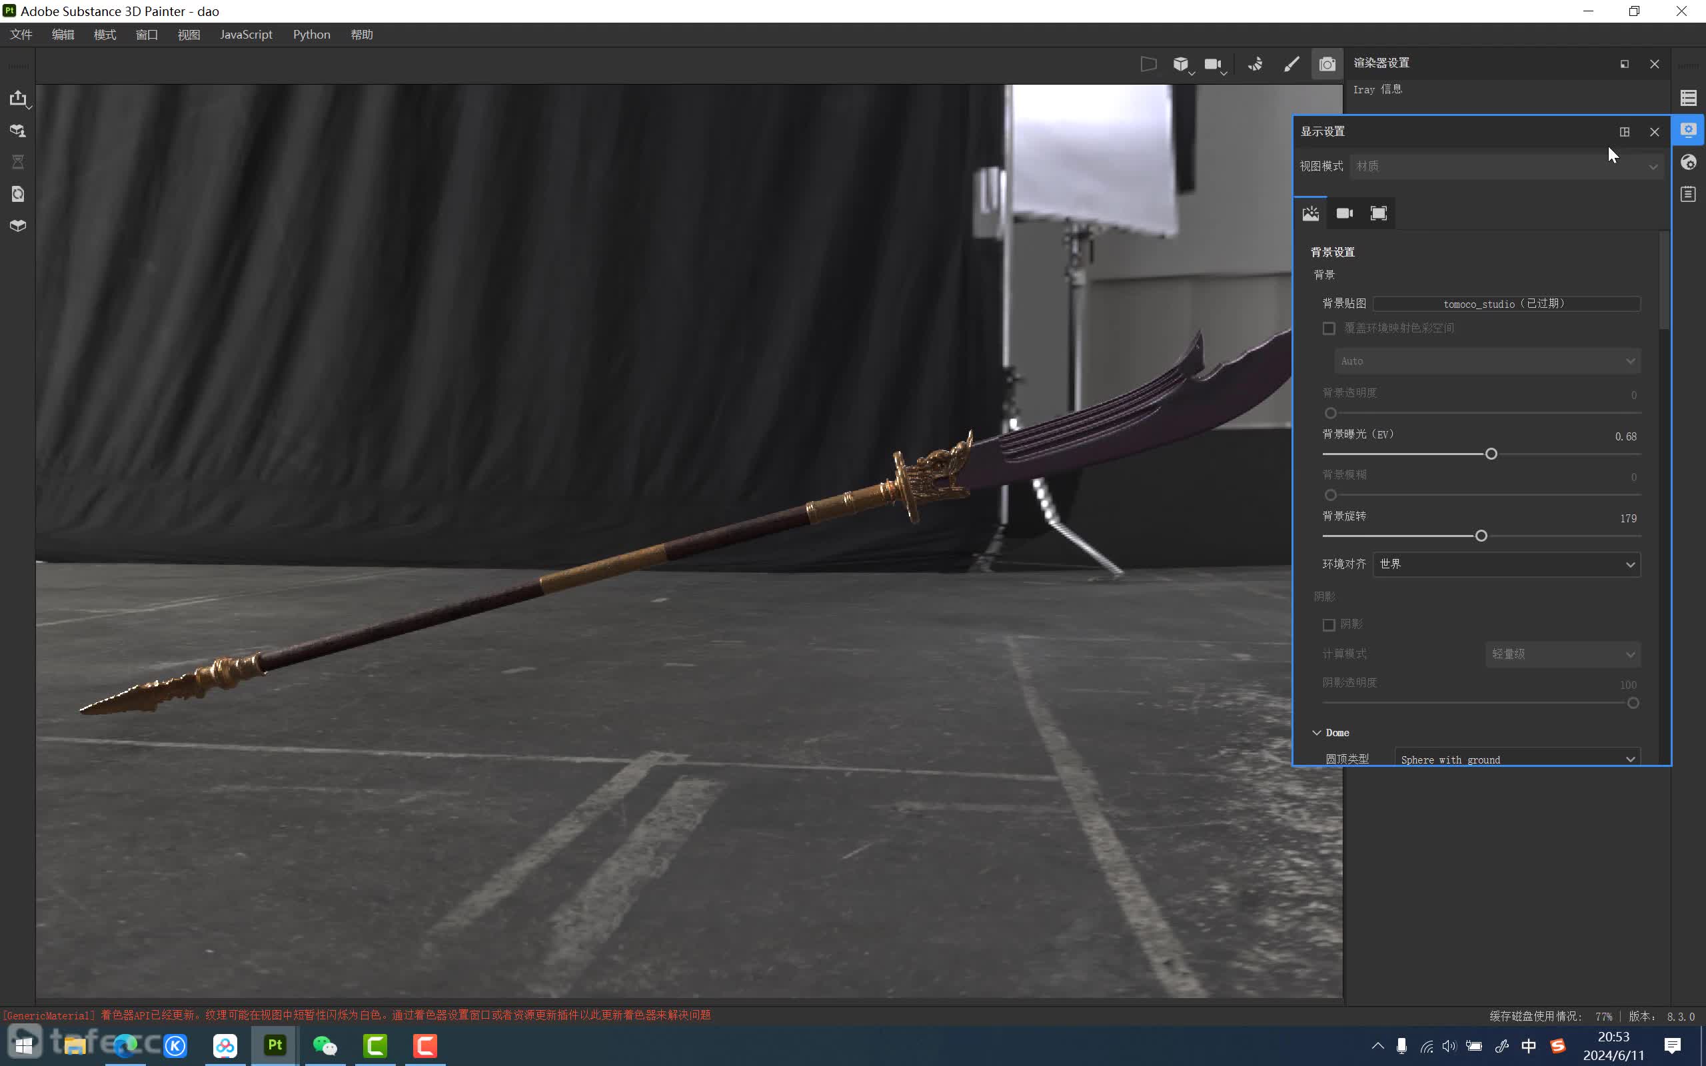Open the shader settings sphere icon
The height and width of the screenshot is (1066, 1706).
pos(1689,162)
